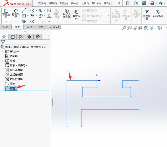167x147 pixels.
Task: Select the sketch Text tool
Action: 49,16
